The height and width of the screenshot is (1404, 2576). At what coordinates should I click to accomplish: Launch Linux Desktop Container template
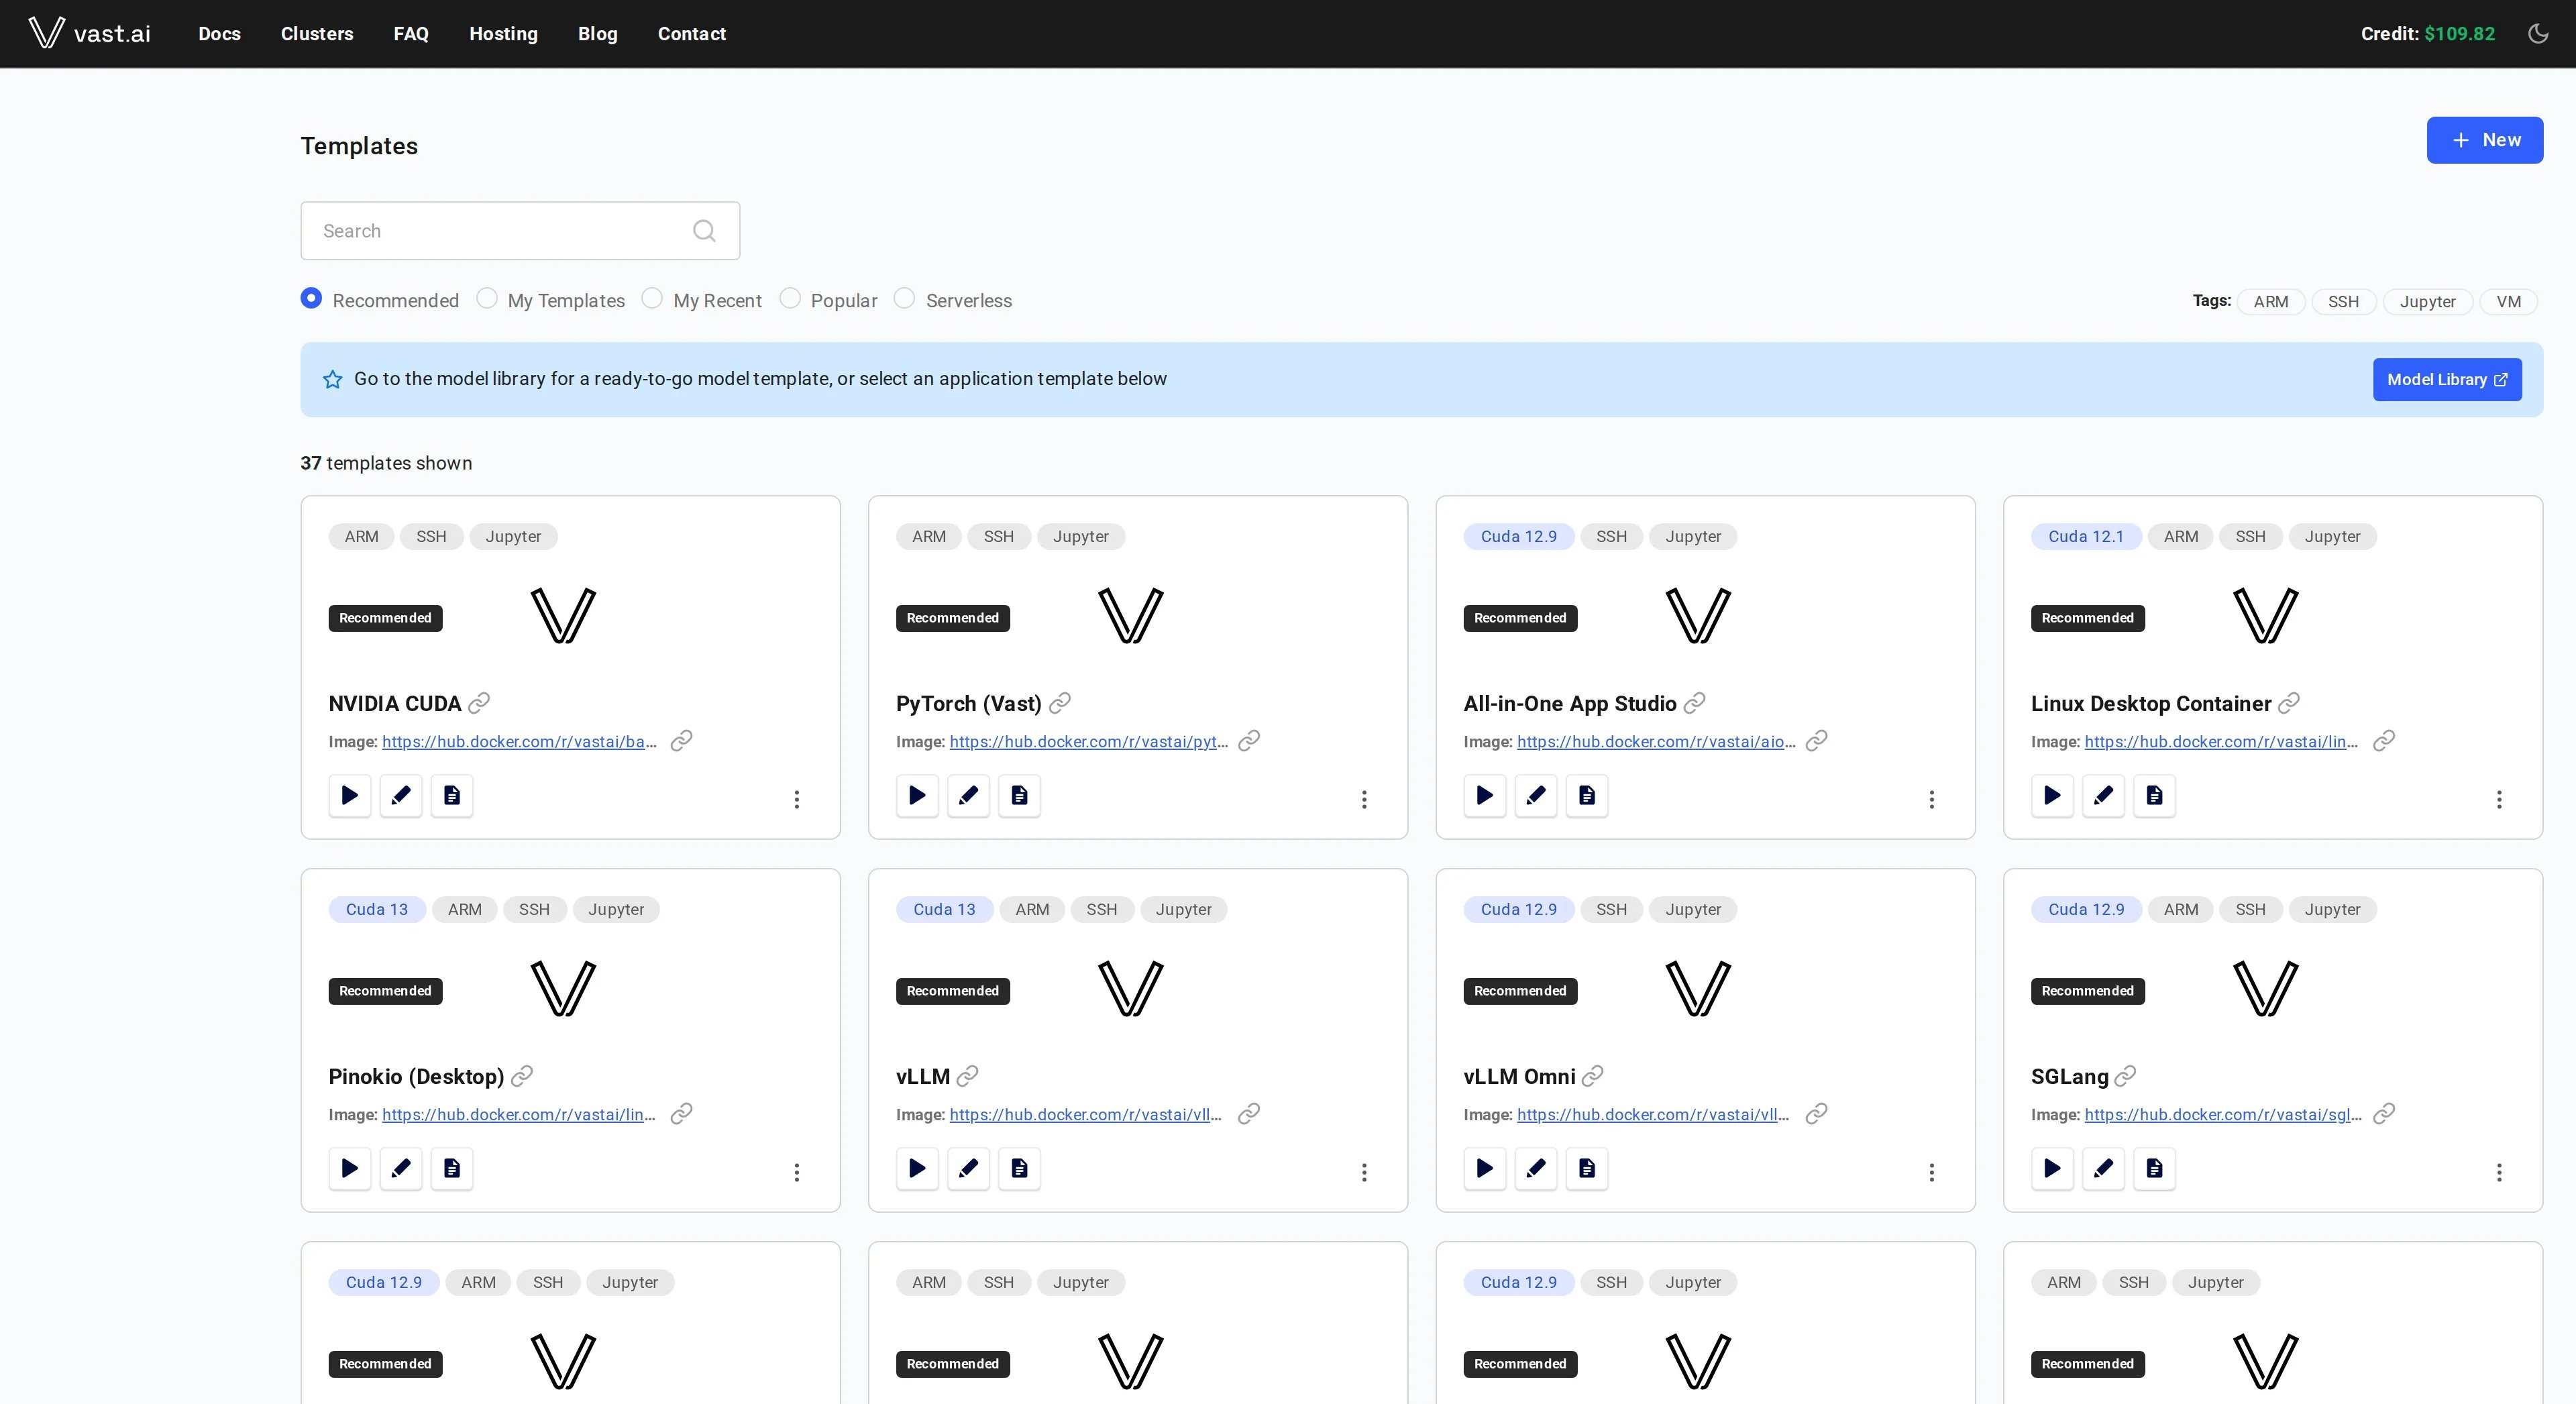(2052, 796)
